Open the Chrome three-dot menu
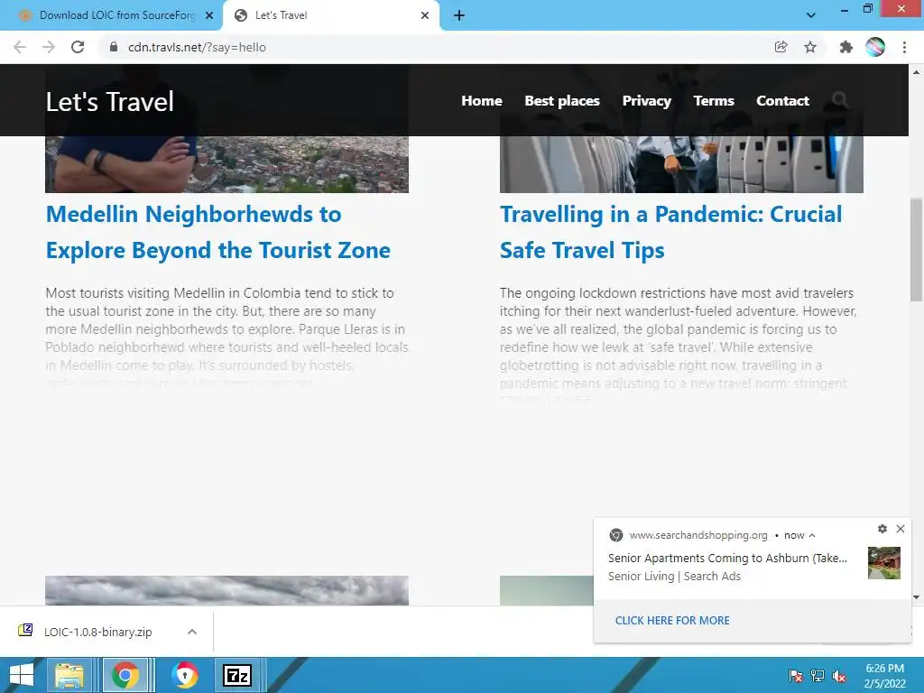 904,47
